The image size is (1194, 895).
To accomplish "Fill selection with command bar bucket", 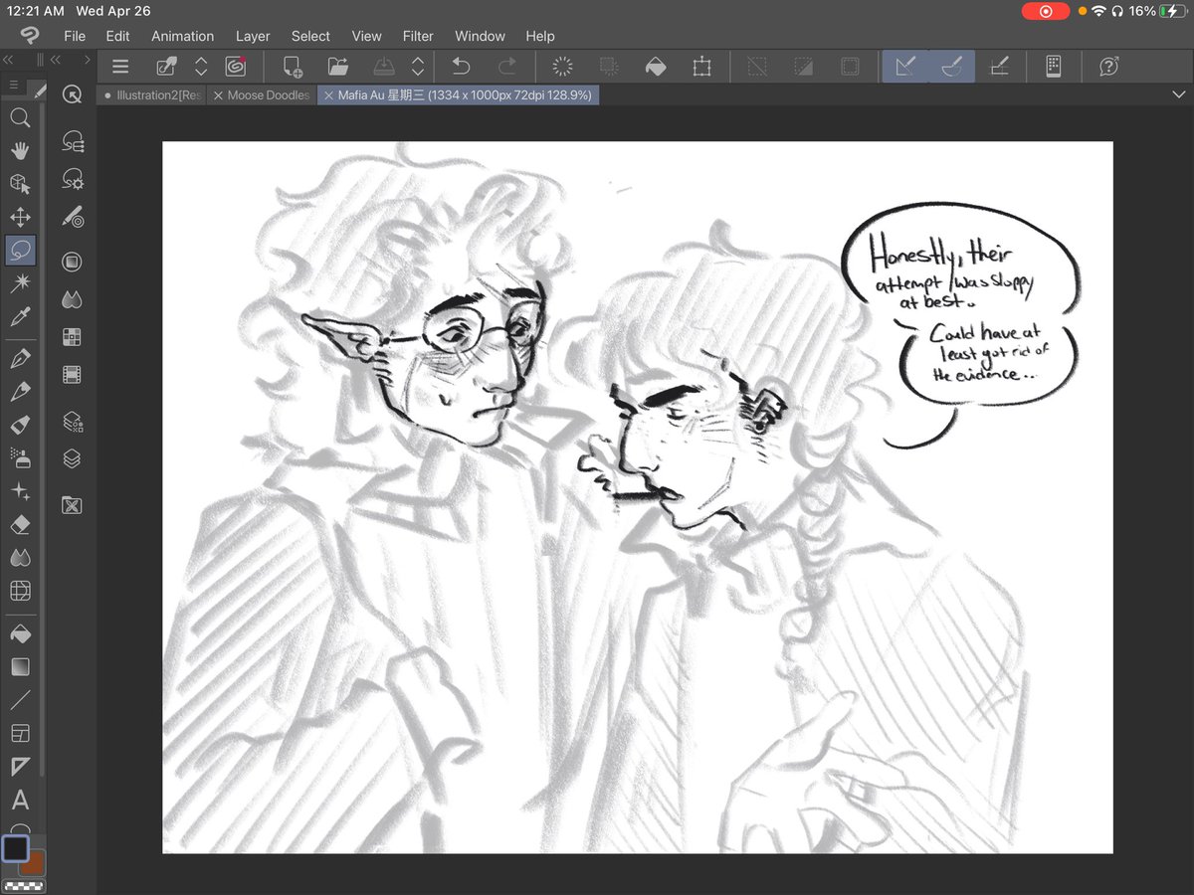I will [655, 67].
